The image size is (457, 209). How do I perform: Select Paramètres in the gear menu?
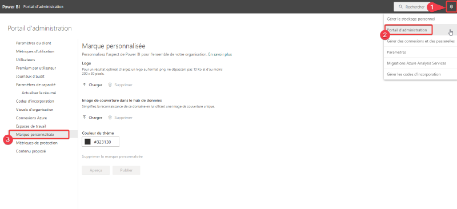396,52
